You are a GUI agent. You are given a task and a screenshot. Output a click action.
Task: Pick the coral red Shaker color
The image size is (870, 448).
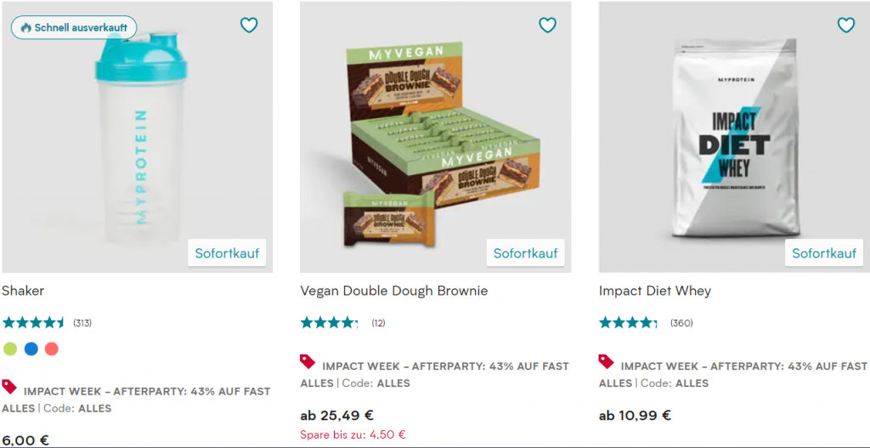(52, 349)
